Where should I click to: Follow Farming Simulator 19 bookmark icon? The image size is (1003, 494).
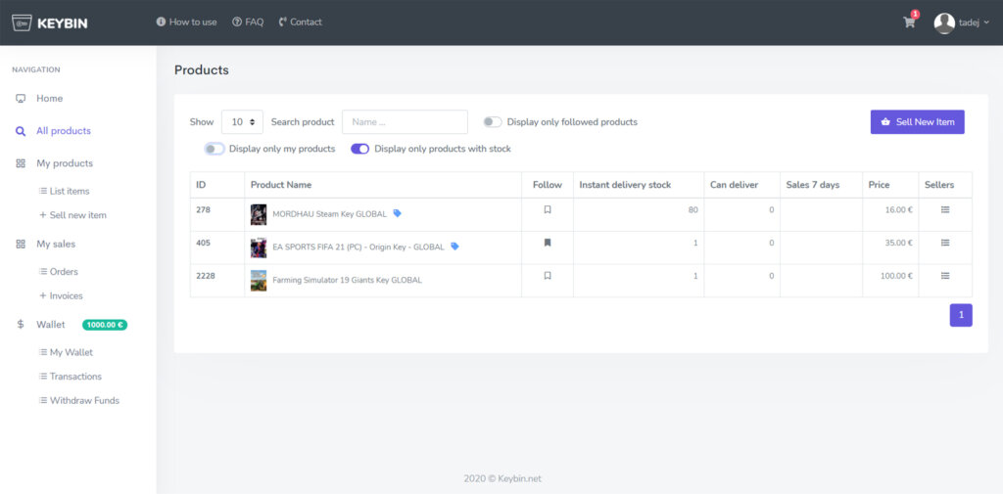[547, 276]
